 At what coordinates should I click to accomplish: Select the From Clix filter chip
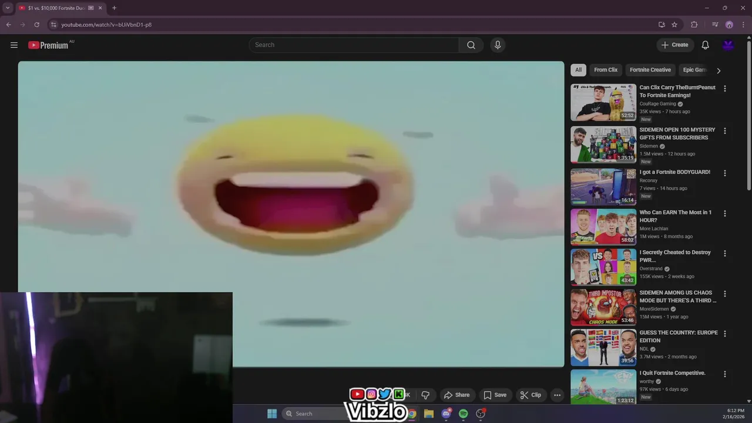point(606,70)
